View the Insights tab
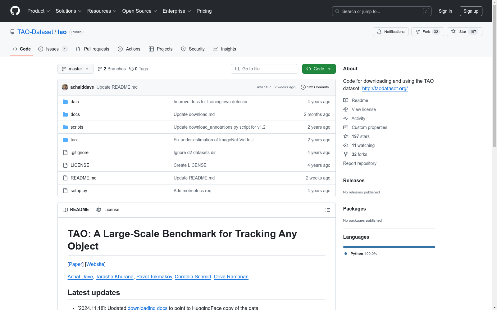497x310 pixels. pyautogui.click(x=224, y=49)
